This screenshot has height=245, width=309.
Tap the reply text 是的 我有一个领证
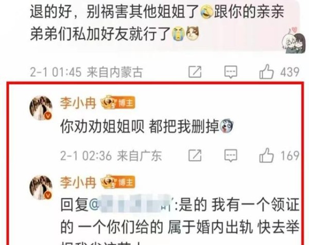[239, 205]
